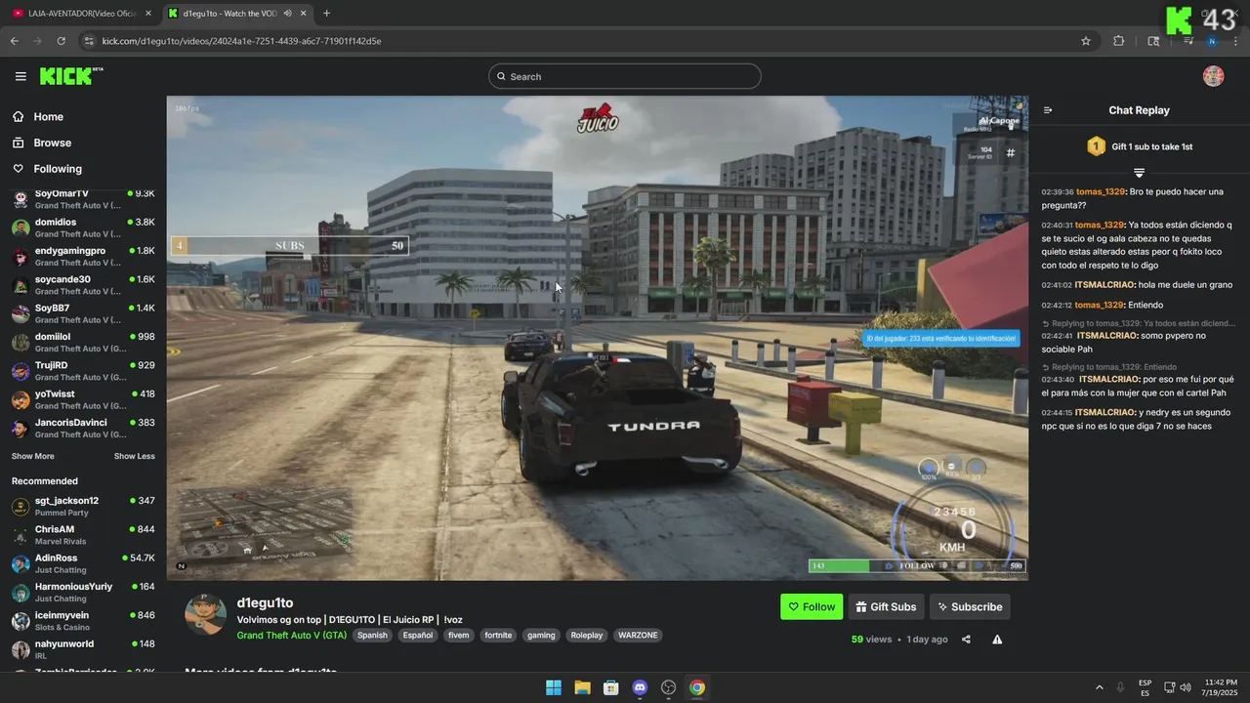Image resolution: width=1250 pixels, height=703 pixels.
Task: Click the WARZONE tag
Action: coord(638,636)
